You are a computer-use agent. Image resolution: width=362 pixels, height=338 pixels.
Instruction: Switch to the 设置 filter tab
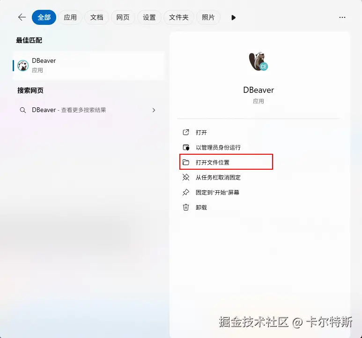[149, 17]
